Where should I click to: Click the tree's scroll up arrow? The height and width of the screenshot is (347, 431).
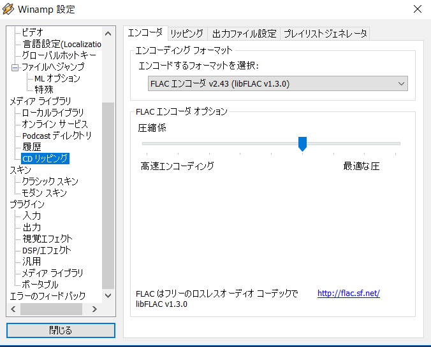108,34
